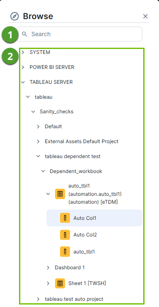Collapse the Dependent_workbook chevron
Screen dimensions: 159x307
point(43,171)
